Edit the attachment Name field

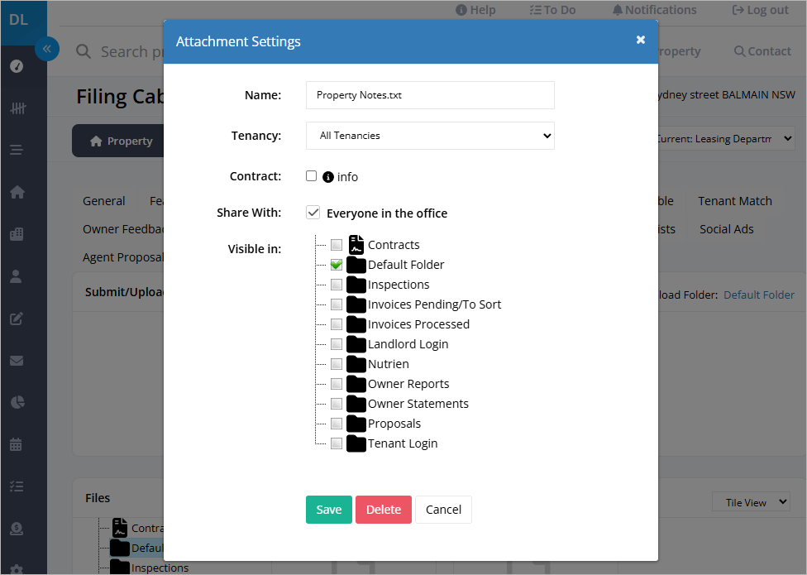(x=430, y=95)
